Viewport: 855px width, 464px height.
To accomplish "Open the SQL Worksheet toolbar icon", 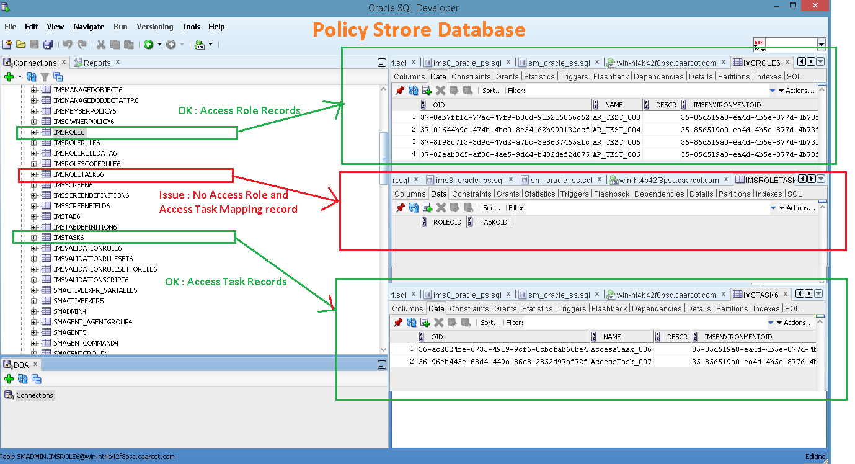I will tap(200, 45).
